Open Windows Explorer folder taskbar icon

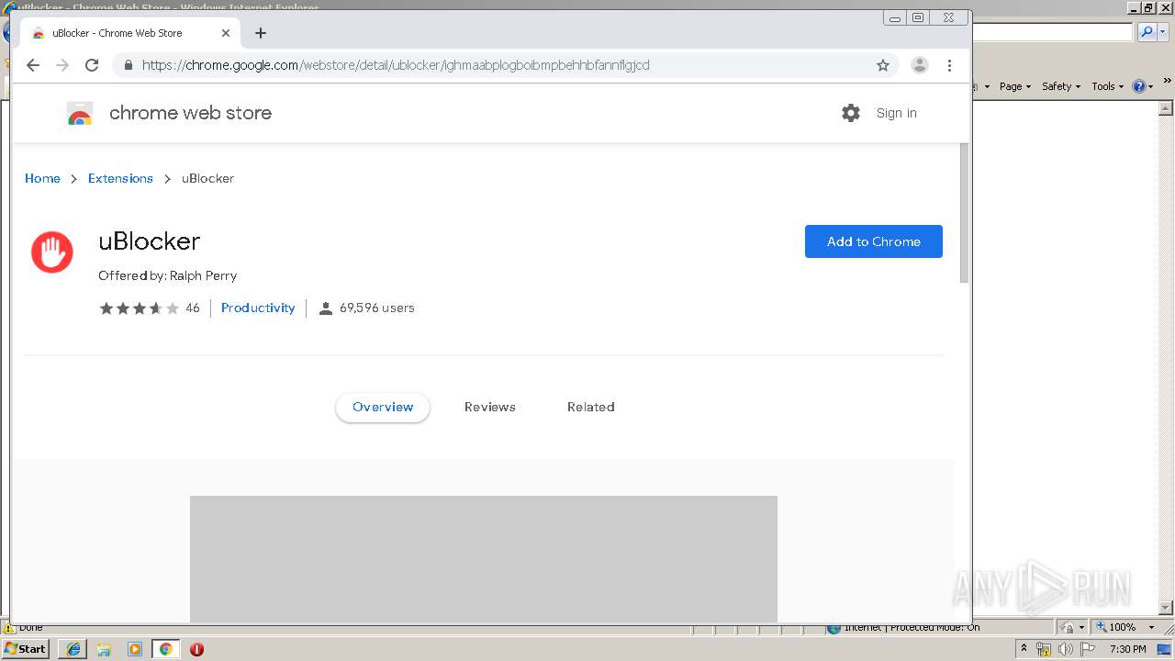(x=104, y=649)
